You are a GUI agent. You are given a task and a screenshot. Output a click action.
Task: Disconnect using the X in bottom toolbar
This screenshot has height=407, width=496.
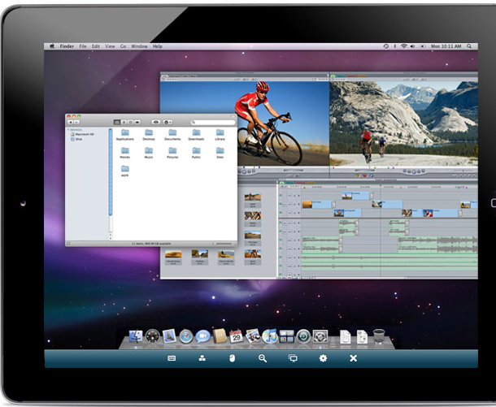pos(354,358)
